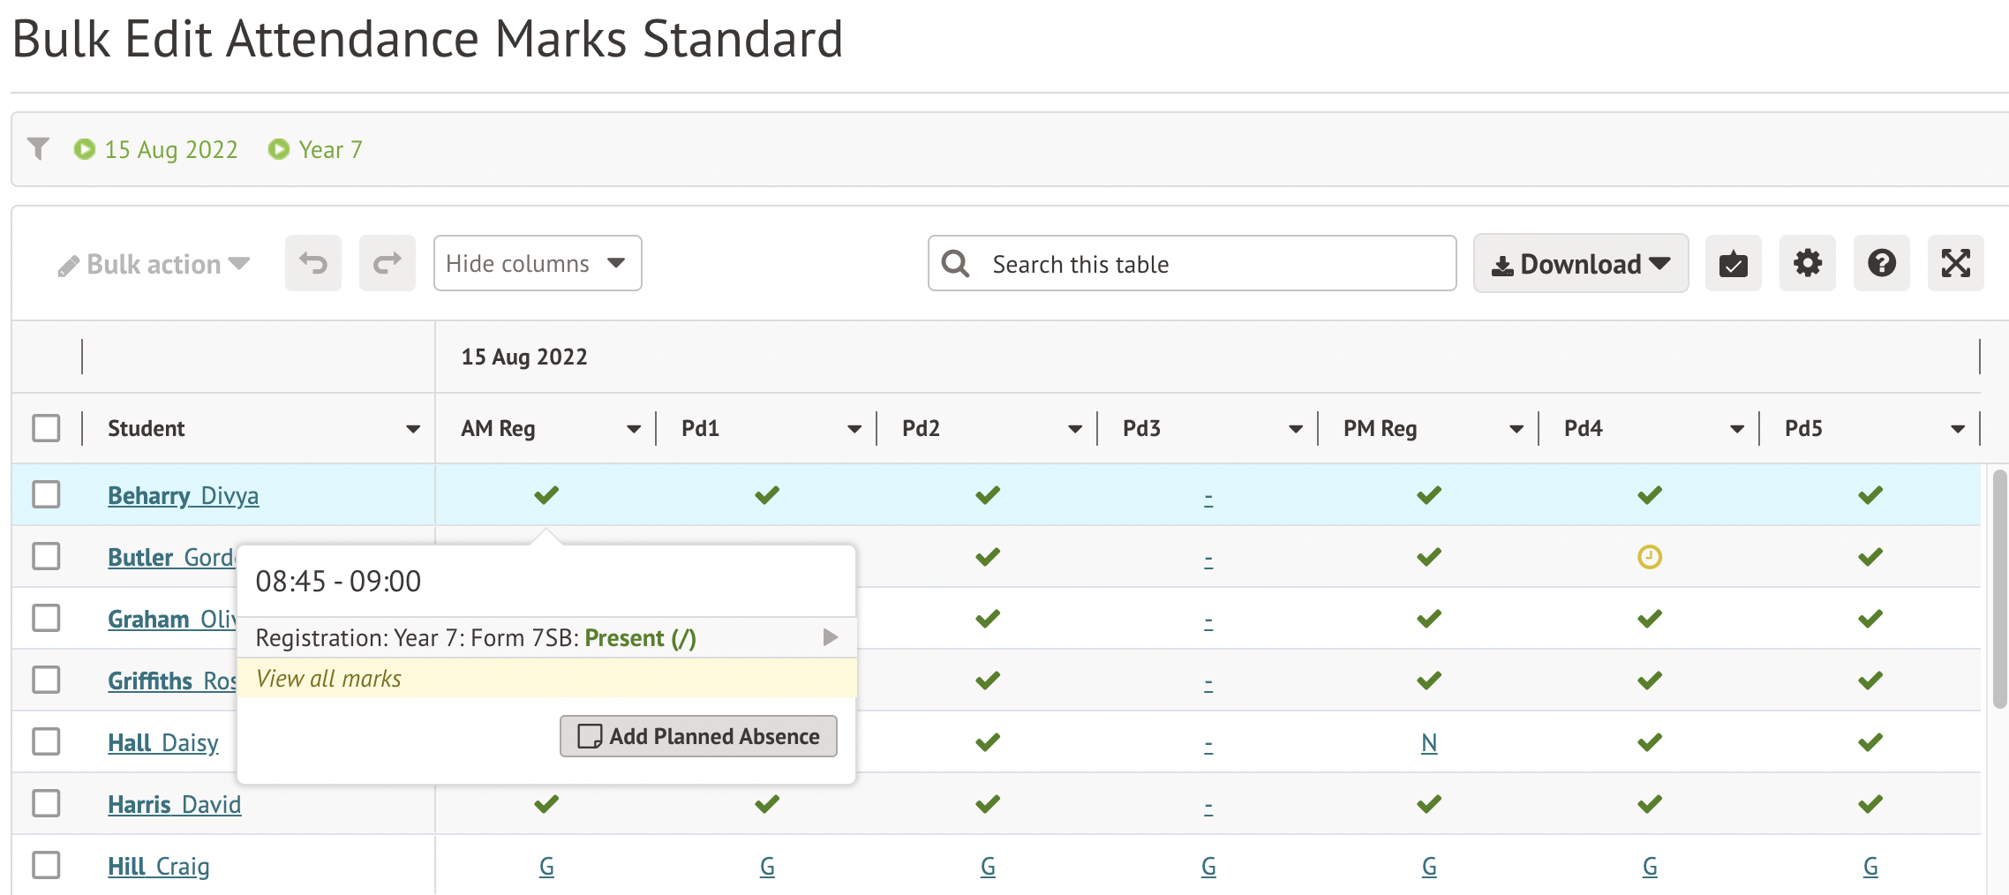This screenshot has height=895, width=2009.
Task: Expand table to fullscreen view
Action: 1955,263
